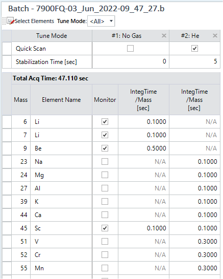Edit No Gas stabilization time value
Screen dimensions: 223x279
click(131, 61)
